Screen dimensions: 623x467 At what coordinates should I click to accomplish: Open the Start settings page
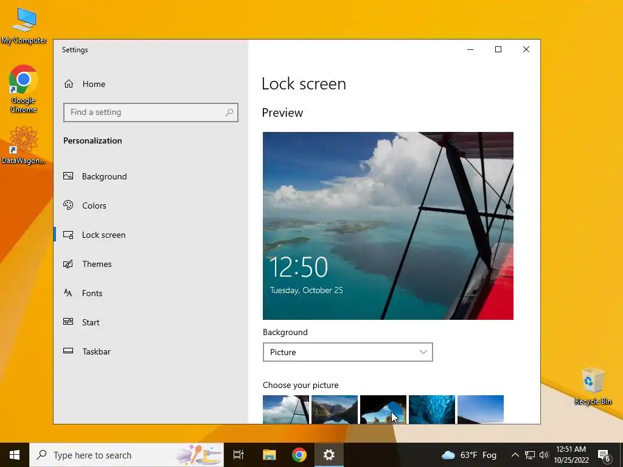[x=150, y=322]
